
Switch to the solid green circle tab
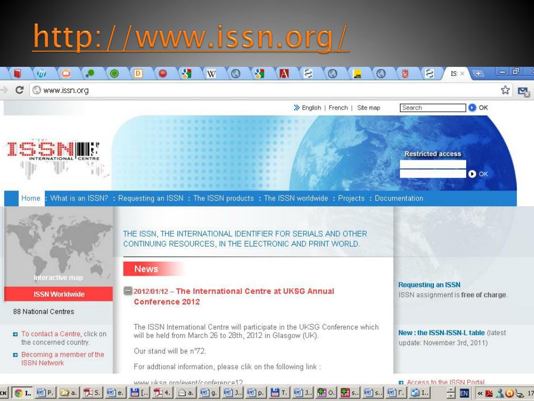pyautogui.click(x=114, y=73)
